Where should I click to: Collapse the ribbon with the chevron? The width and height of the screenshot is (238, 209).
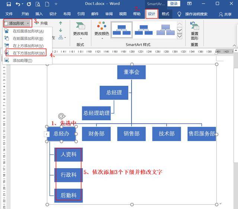(234, 46)
